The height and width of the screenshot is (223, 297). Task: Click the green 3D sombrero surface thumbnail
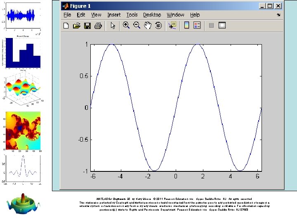point(23,204)
